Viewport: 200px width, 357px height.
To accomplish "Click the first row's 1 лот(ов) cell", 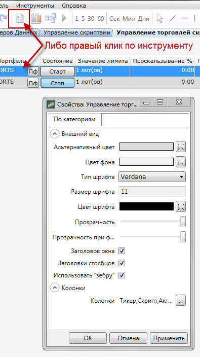I will 103,72.
